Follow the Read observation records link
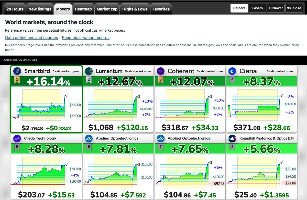 [x=86, y=37]
